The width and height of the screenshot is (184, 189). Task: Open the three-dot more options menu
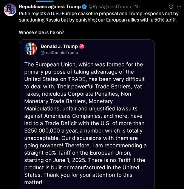pyautogui.click(x=179, y=7)
